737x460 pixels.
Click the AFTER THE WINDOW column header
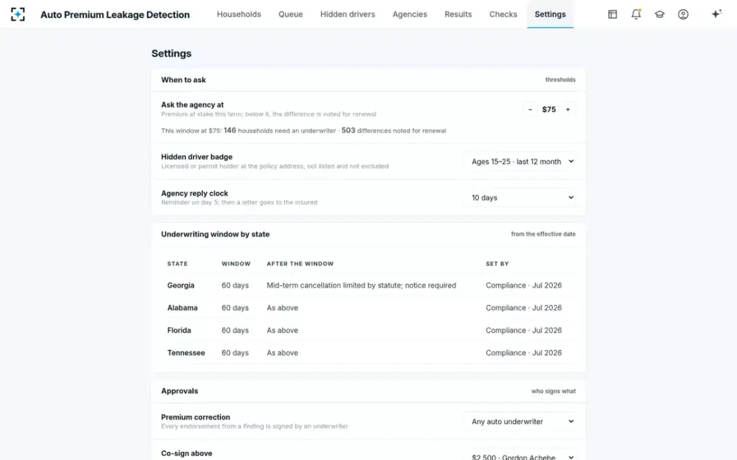[x=300, y=264]
